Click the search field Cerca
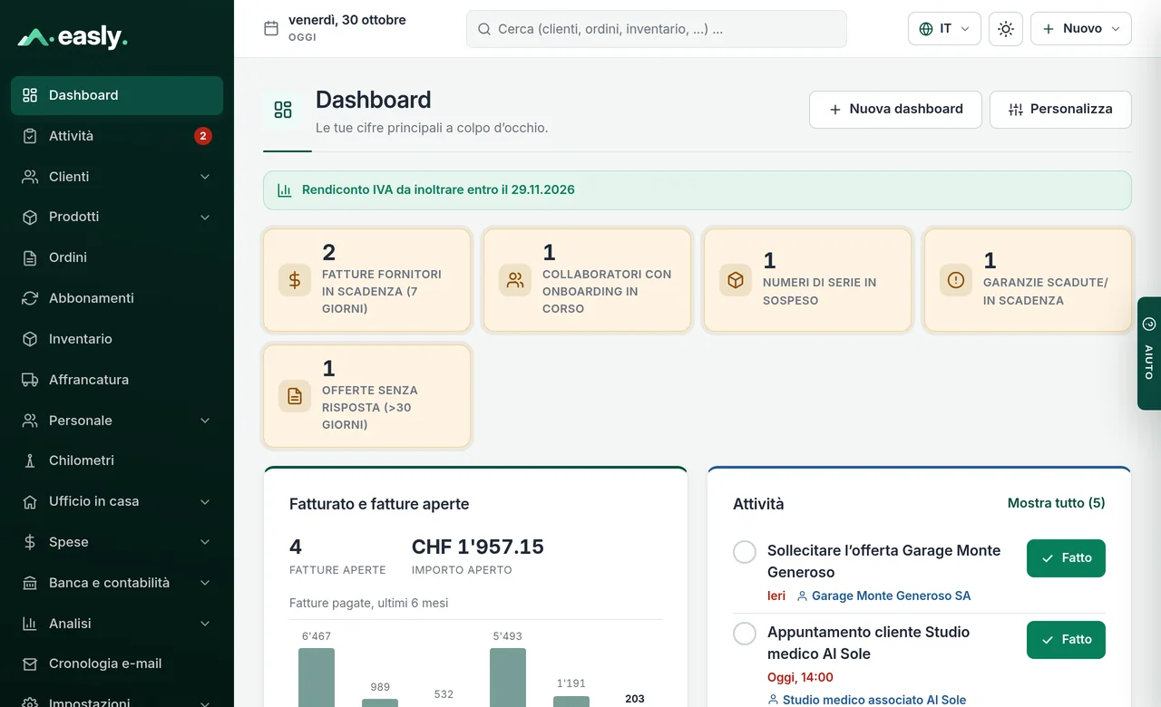 657,29
